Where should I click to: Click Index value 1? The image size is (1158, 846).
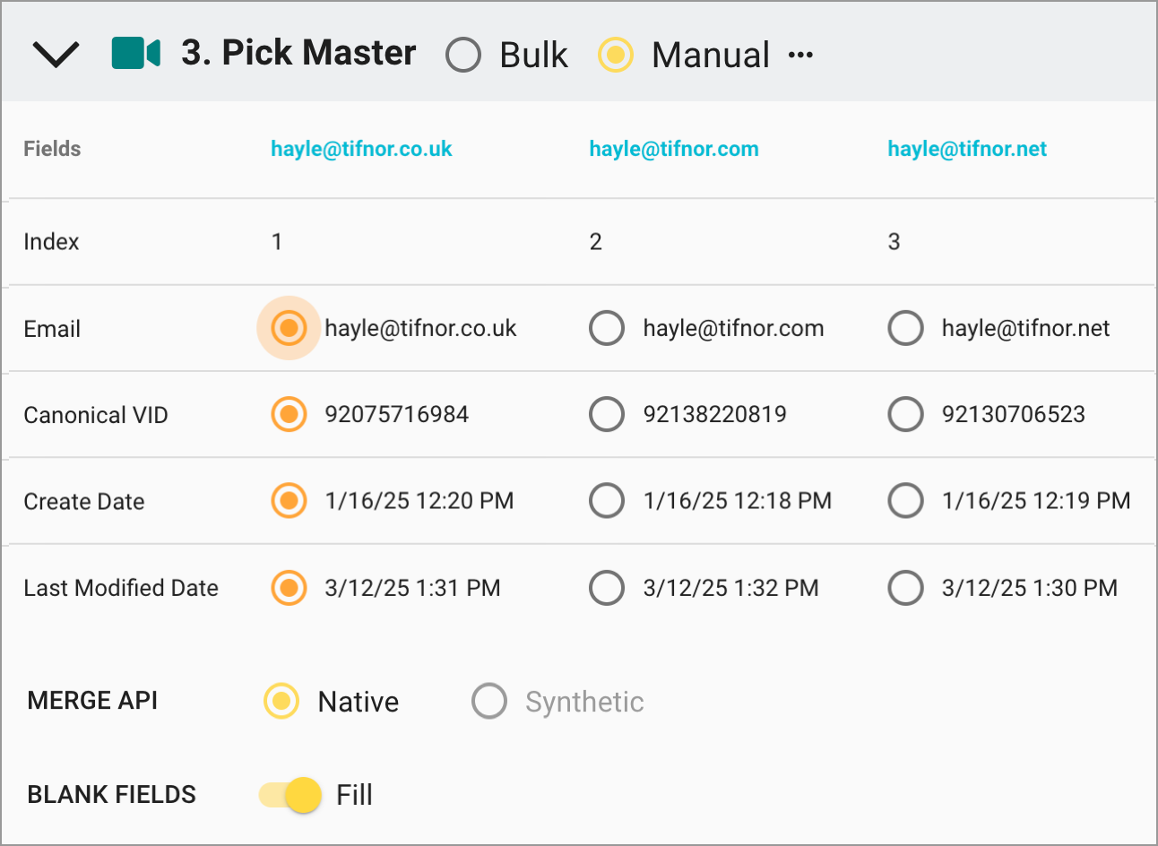277,242
